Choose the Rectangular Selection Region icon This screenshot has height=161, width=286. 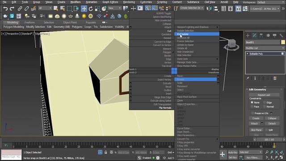(69, 8)
